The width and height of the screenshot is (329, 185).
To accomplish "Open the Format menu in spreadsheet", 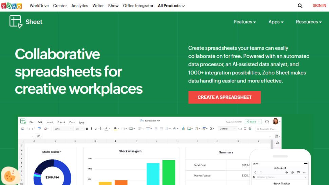I will pos(61,122).
